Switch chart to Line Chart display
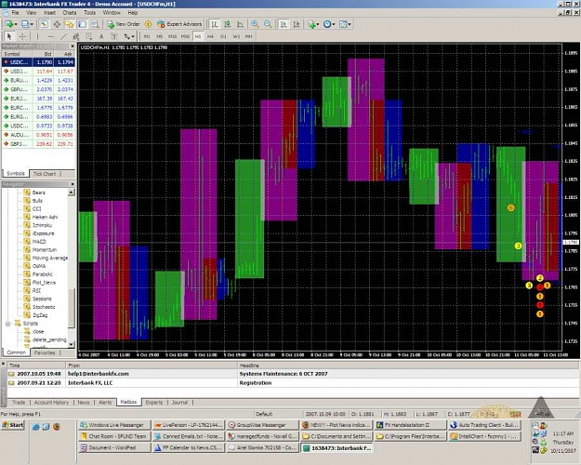Viewport: 581px width, 465px height. tap(240, 24)
